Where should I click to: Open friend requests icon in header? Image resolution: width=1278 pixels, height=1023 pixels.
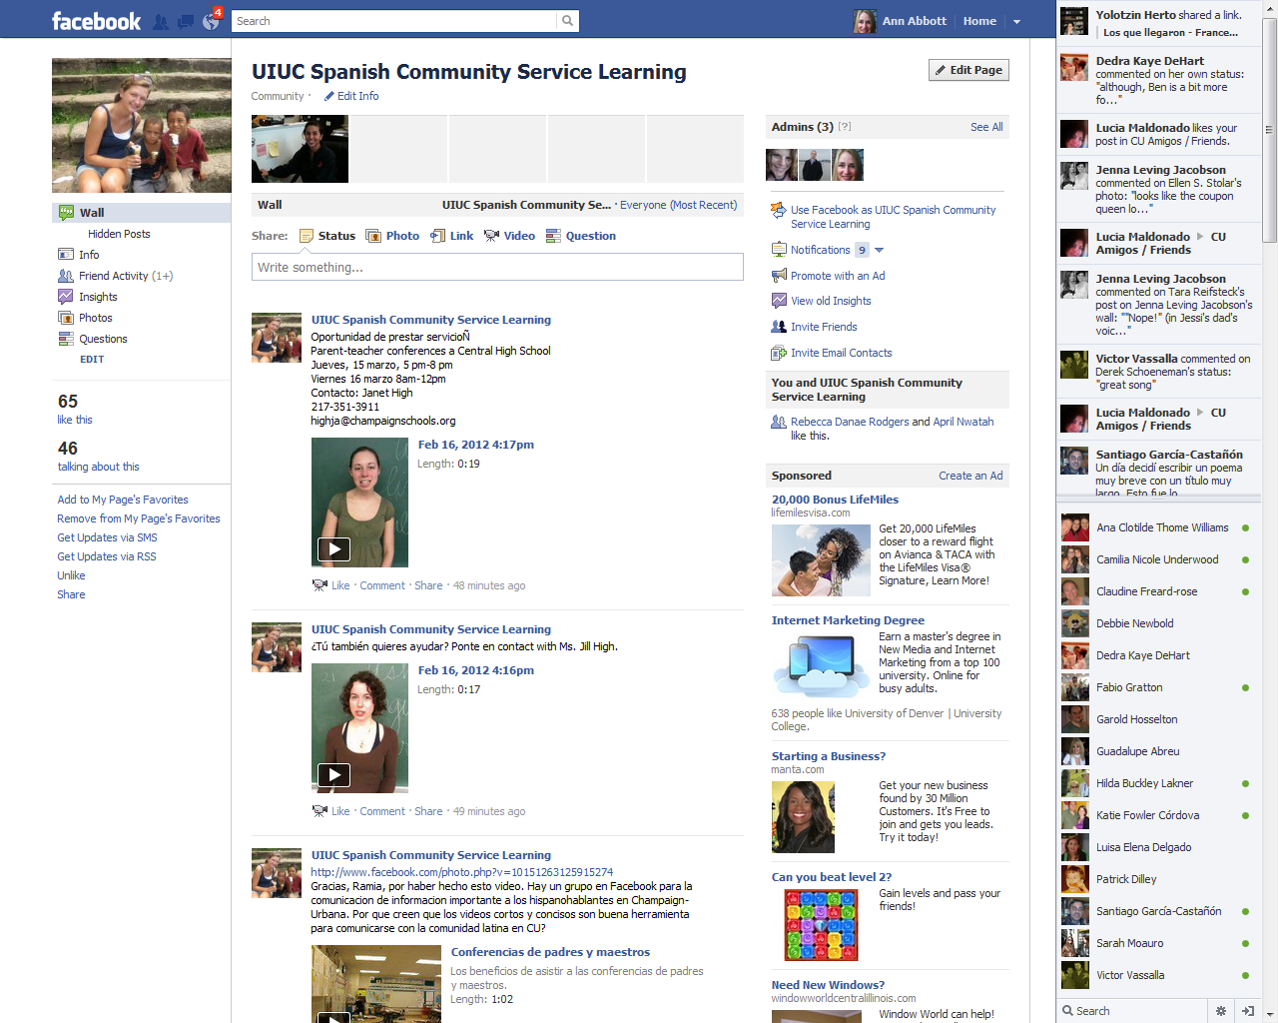click(x=161, y=21)
